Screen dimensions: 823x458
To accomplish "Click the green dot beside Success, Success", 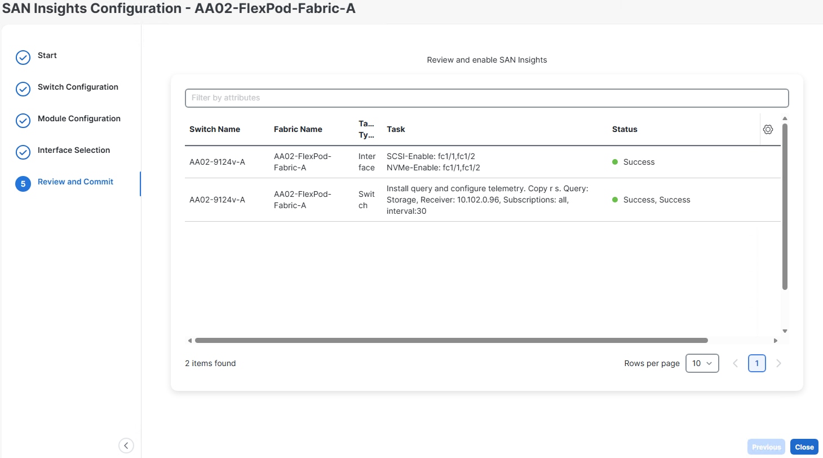I will tap(616, 200).
